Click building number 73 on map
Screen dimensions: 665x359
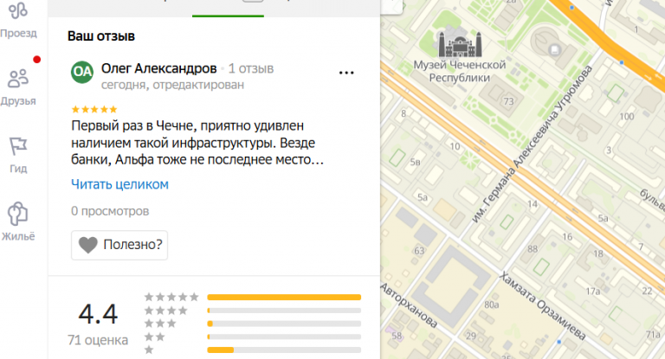(508, 101)
